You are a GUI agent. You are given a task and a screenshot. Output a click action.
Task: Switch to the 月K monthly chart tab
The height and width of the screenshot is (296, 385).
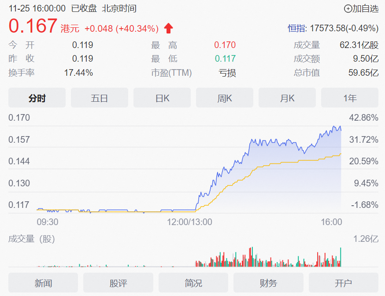(x=287, y=98)
